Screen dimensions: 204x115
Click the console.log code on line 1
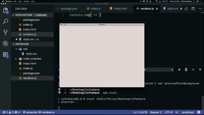[85, 15]
